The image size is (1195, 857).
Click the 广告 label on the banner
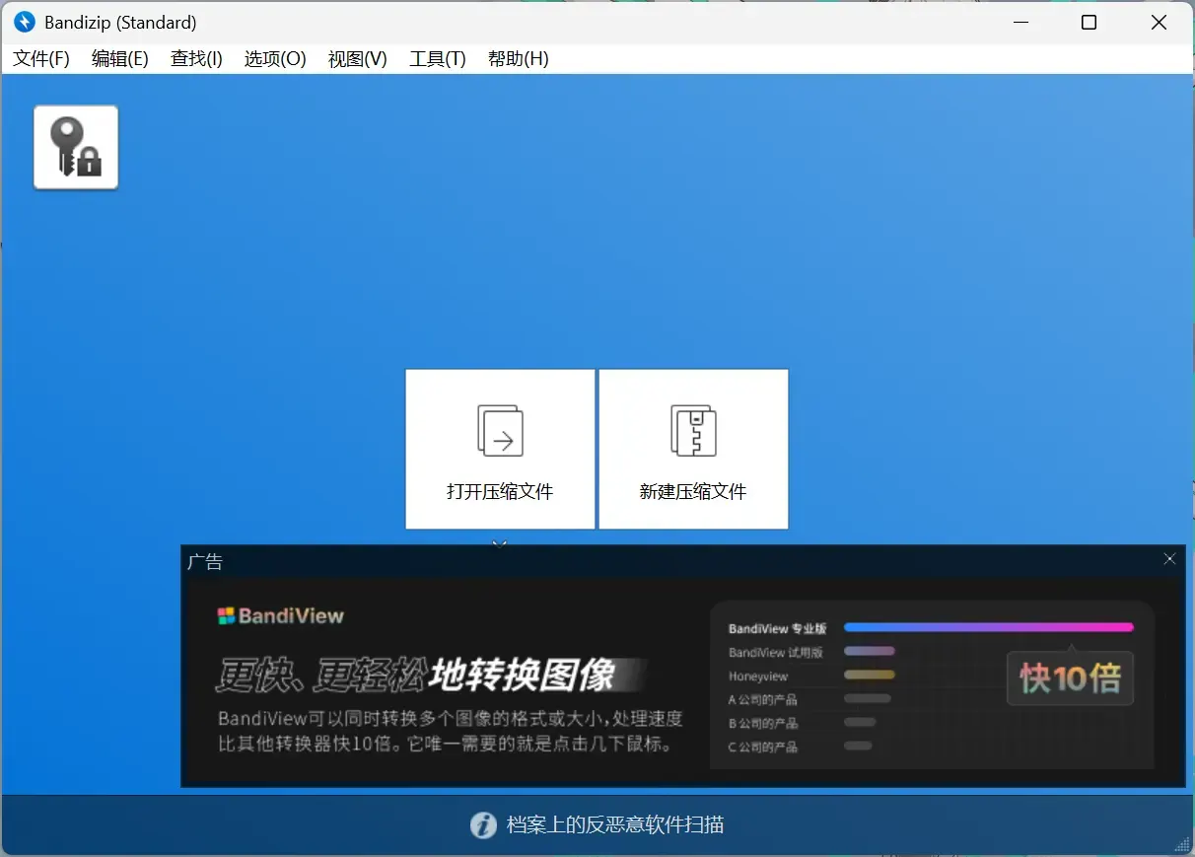click(x=205, y=562)
